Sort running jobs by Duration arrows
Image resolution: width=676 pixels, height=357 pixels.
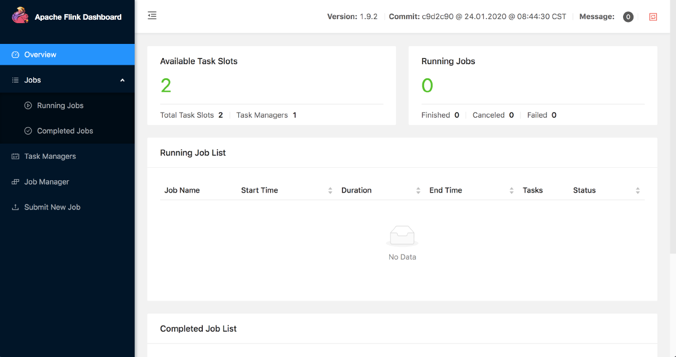click(x=418, y=190)
